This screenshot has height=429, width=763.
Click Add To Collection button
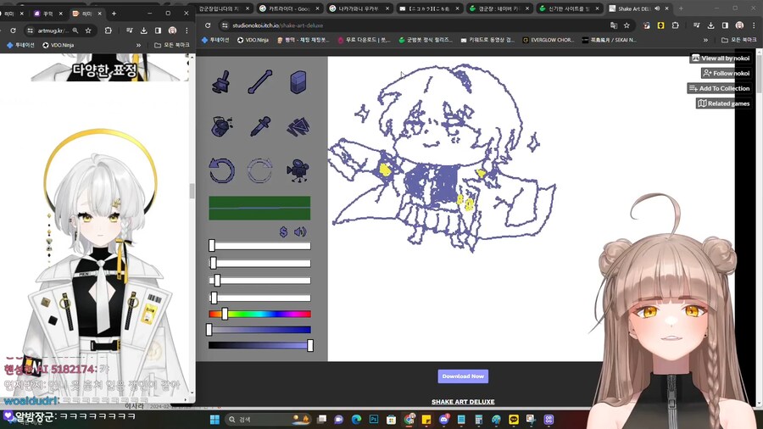pos(719,88)
